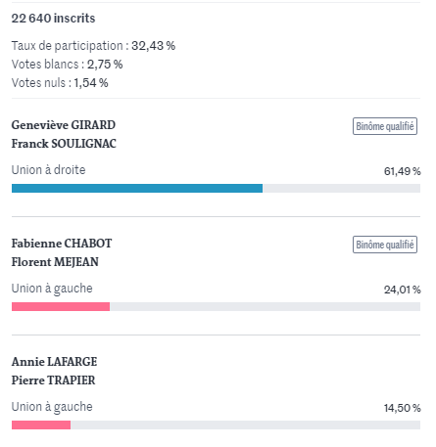Click the Binôme qualifié badge for Fabienne CHABOT
This screenshot has height=447, width=436.
pyautogui.click(x=385, y=245)
